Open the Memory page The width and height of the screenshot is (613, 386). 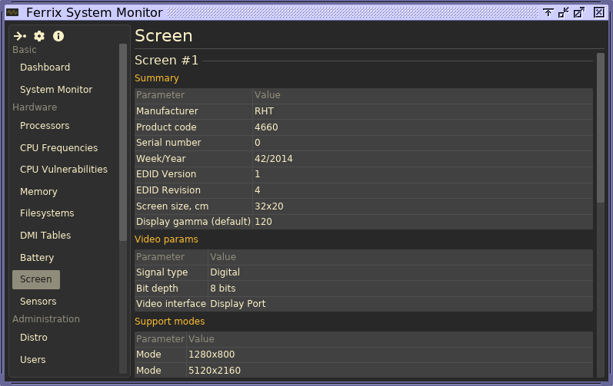[38, 192]
